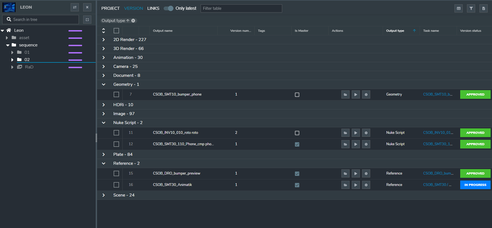This screenshot has width=492, height=228.
Task: Open folder for CSOB_SMT30_110_Phone_cmp
Action: (345, 144)
